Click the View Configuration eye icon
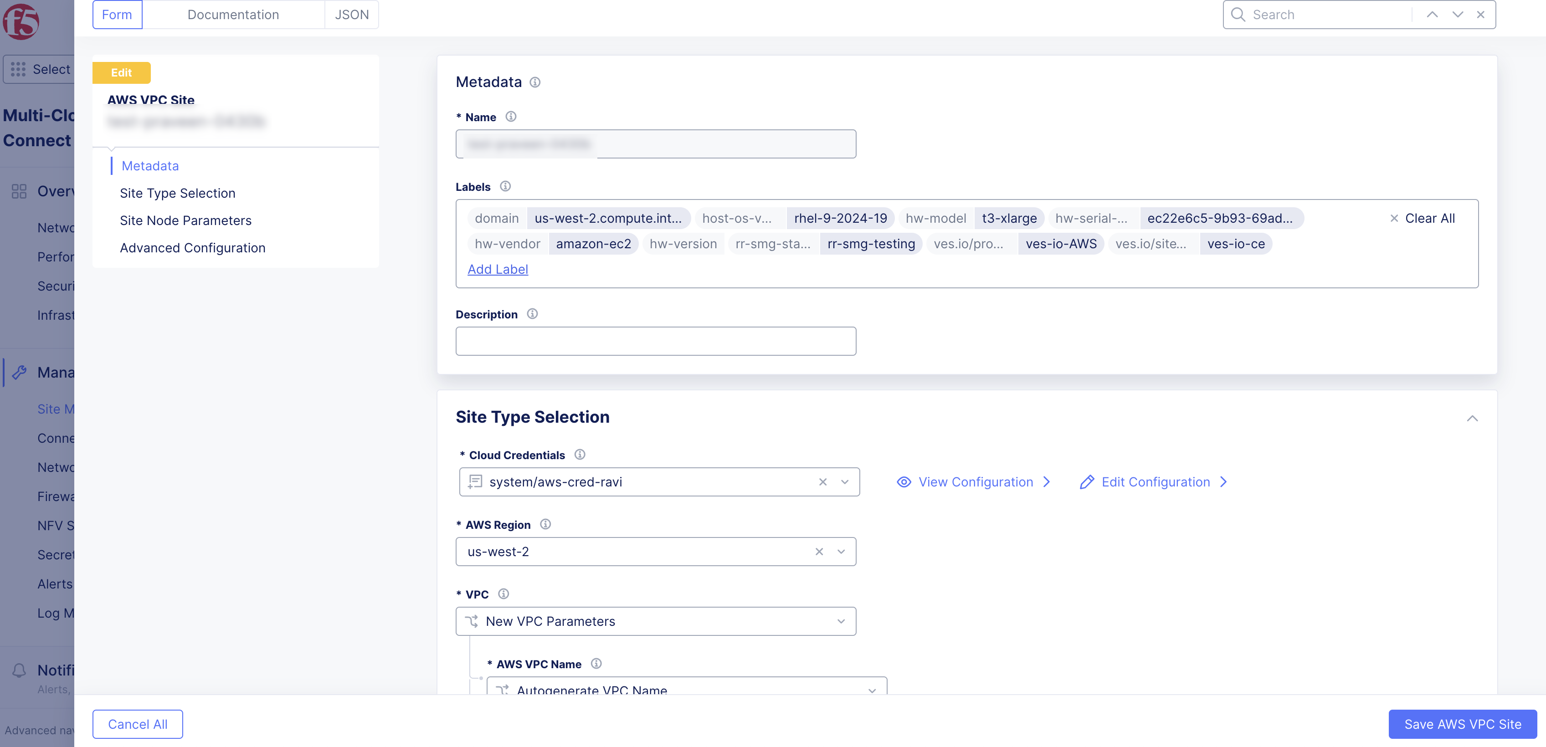 click(x=904, y=482)
